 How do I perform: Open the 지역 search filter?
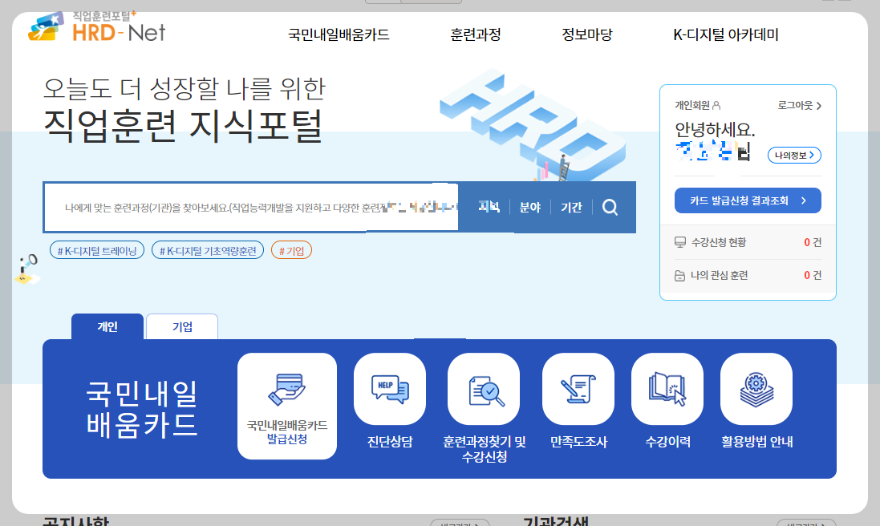[489, 208]
